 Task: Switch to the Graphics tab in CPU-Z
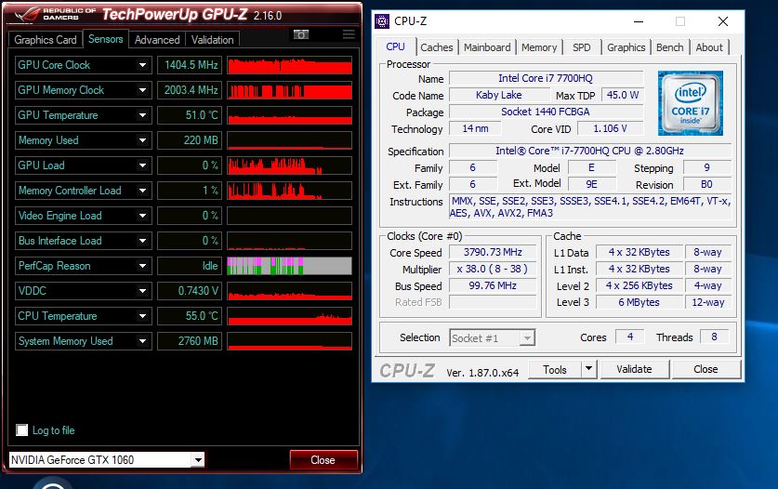(x=626, y=47)
